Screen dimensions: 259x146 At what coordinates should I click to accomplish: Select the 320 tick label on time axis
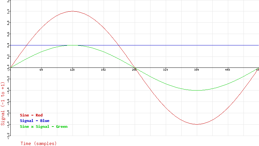click(165, 70)
